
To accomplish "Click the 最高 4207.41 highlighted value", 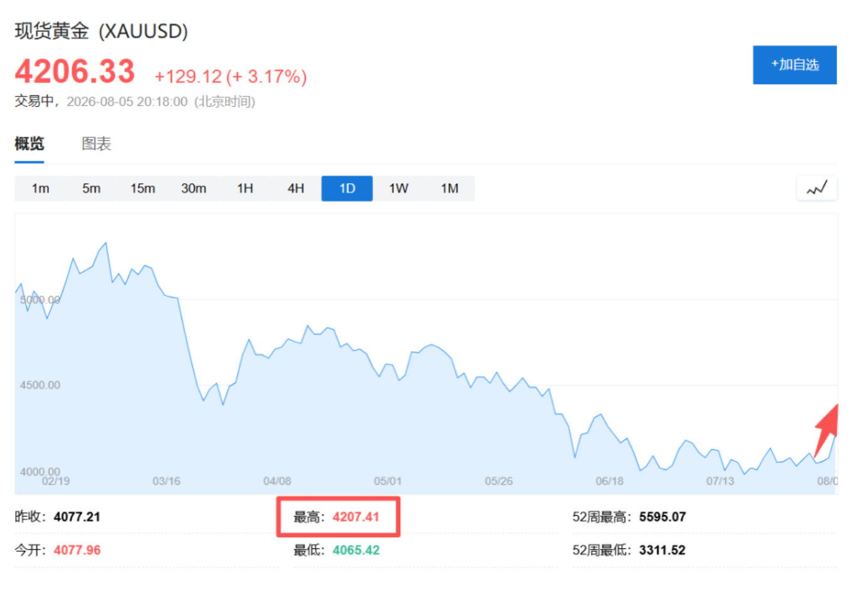I will (x=356, y=517).
